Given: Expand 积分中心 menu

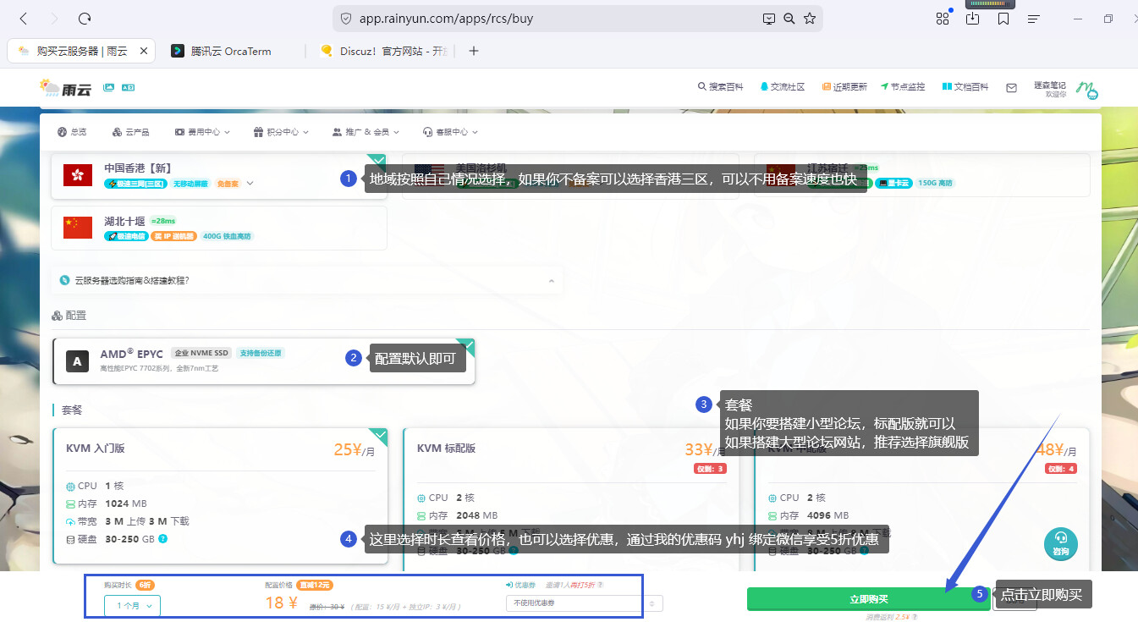Looking at the screenshot, I should 281,132.
